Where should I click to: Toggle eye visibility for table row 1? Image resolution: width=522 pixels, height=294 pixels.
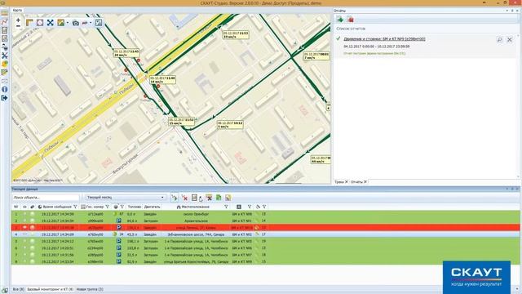[25, 214]
